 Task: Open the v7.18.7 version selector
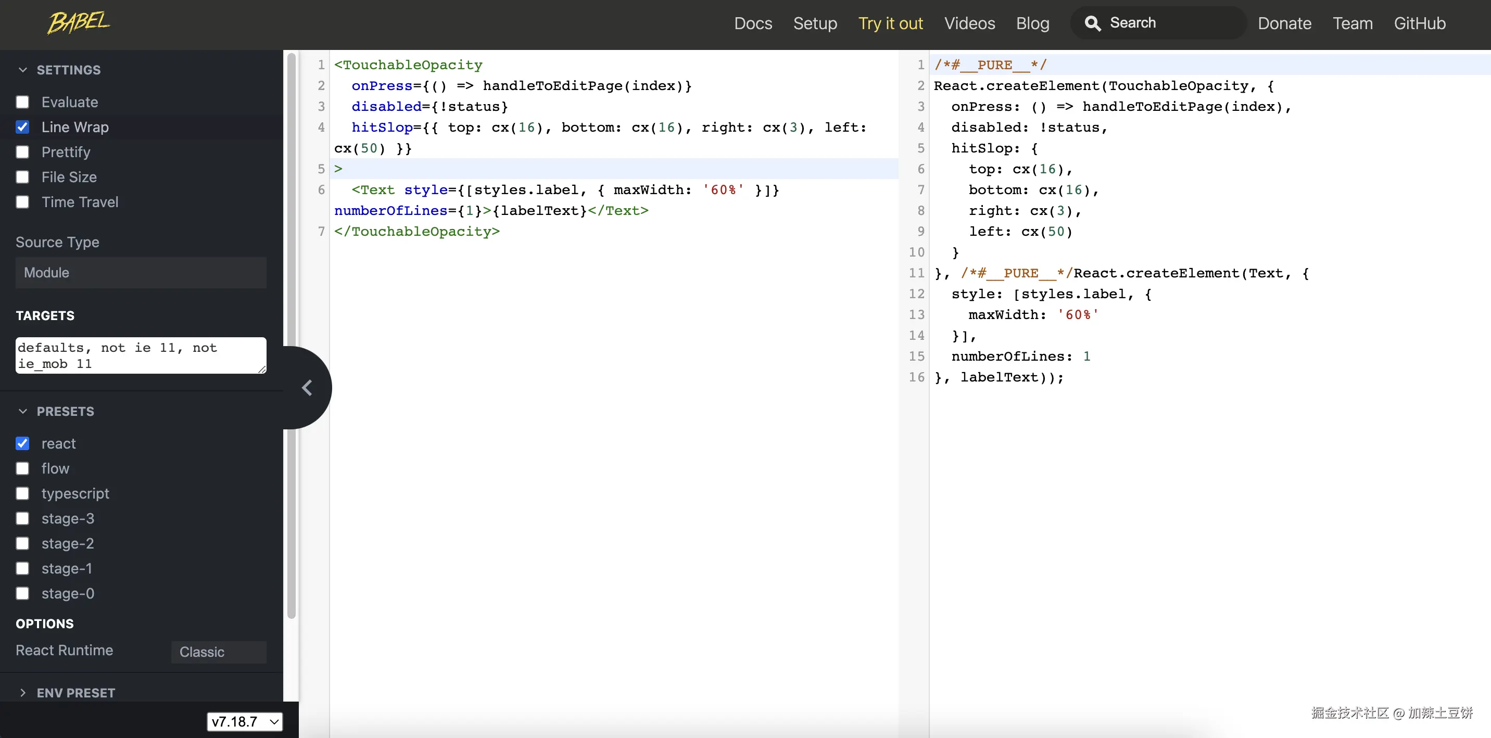244,722
